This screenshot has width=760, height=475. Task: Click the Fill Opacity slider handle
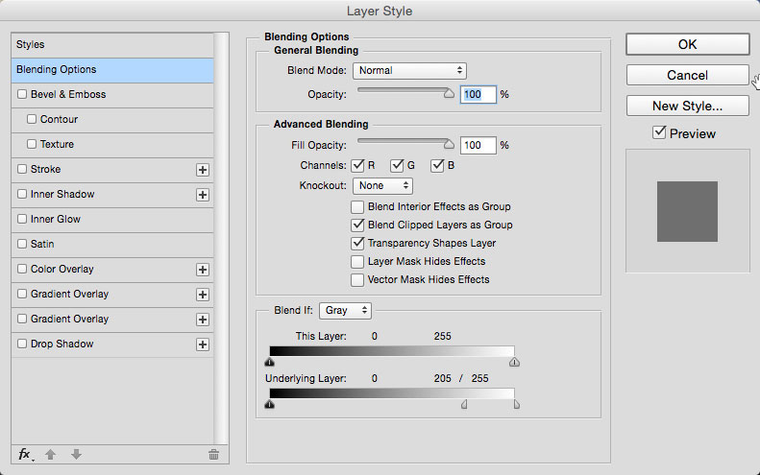pyautogui.click(x=449, y=144)
